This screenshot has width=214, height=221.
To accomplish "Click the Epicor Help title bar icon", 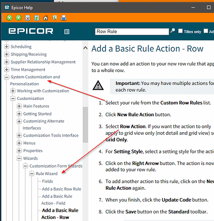I will (x=7, y=8).
